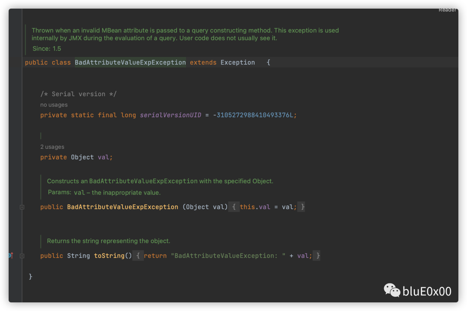Click the Reader mode label
Viewport: 467px width, 311px height.
click(448, 10)
